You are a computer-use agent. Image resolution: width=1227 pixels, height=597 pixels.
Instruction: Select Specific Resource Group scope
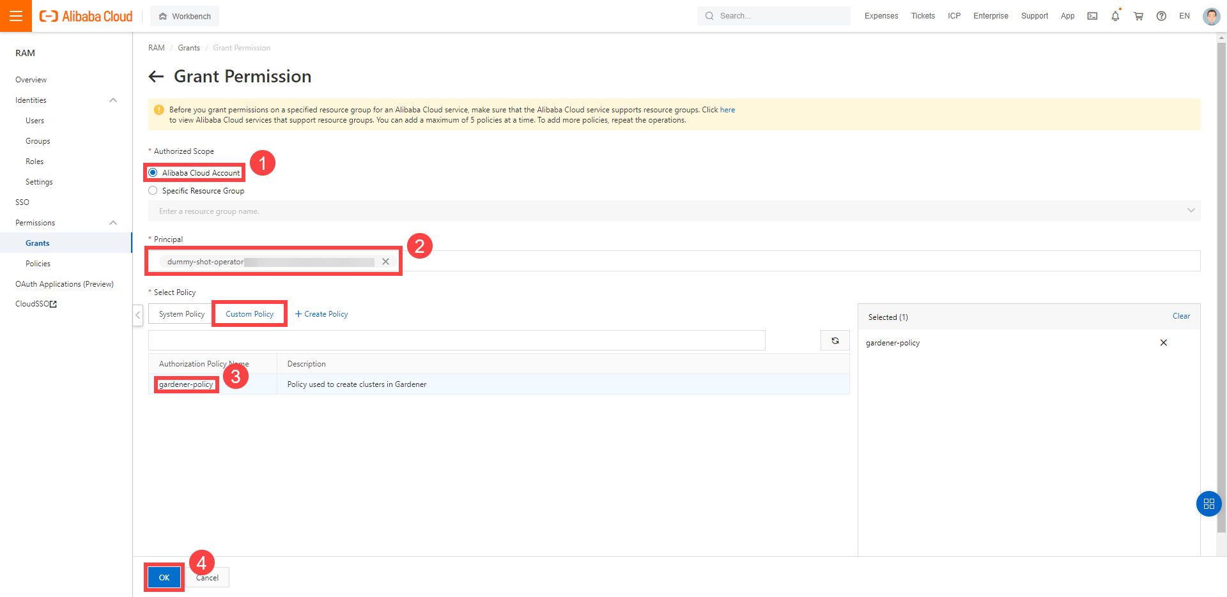tap(153, 191)
